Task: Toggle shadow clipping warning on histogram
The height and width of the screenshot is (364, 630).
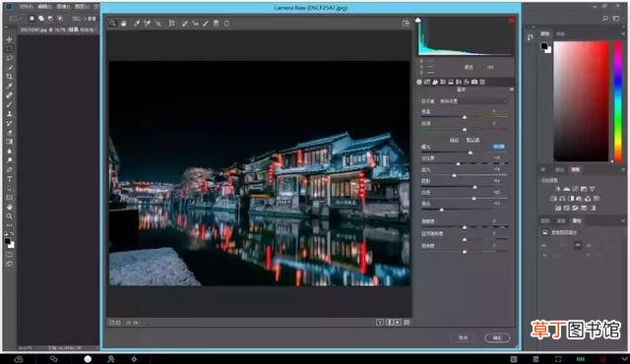Action: [418, 20]
